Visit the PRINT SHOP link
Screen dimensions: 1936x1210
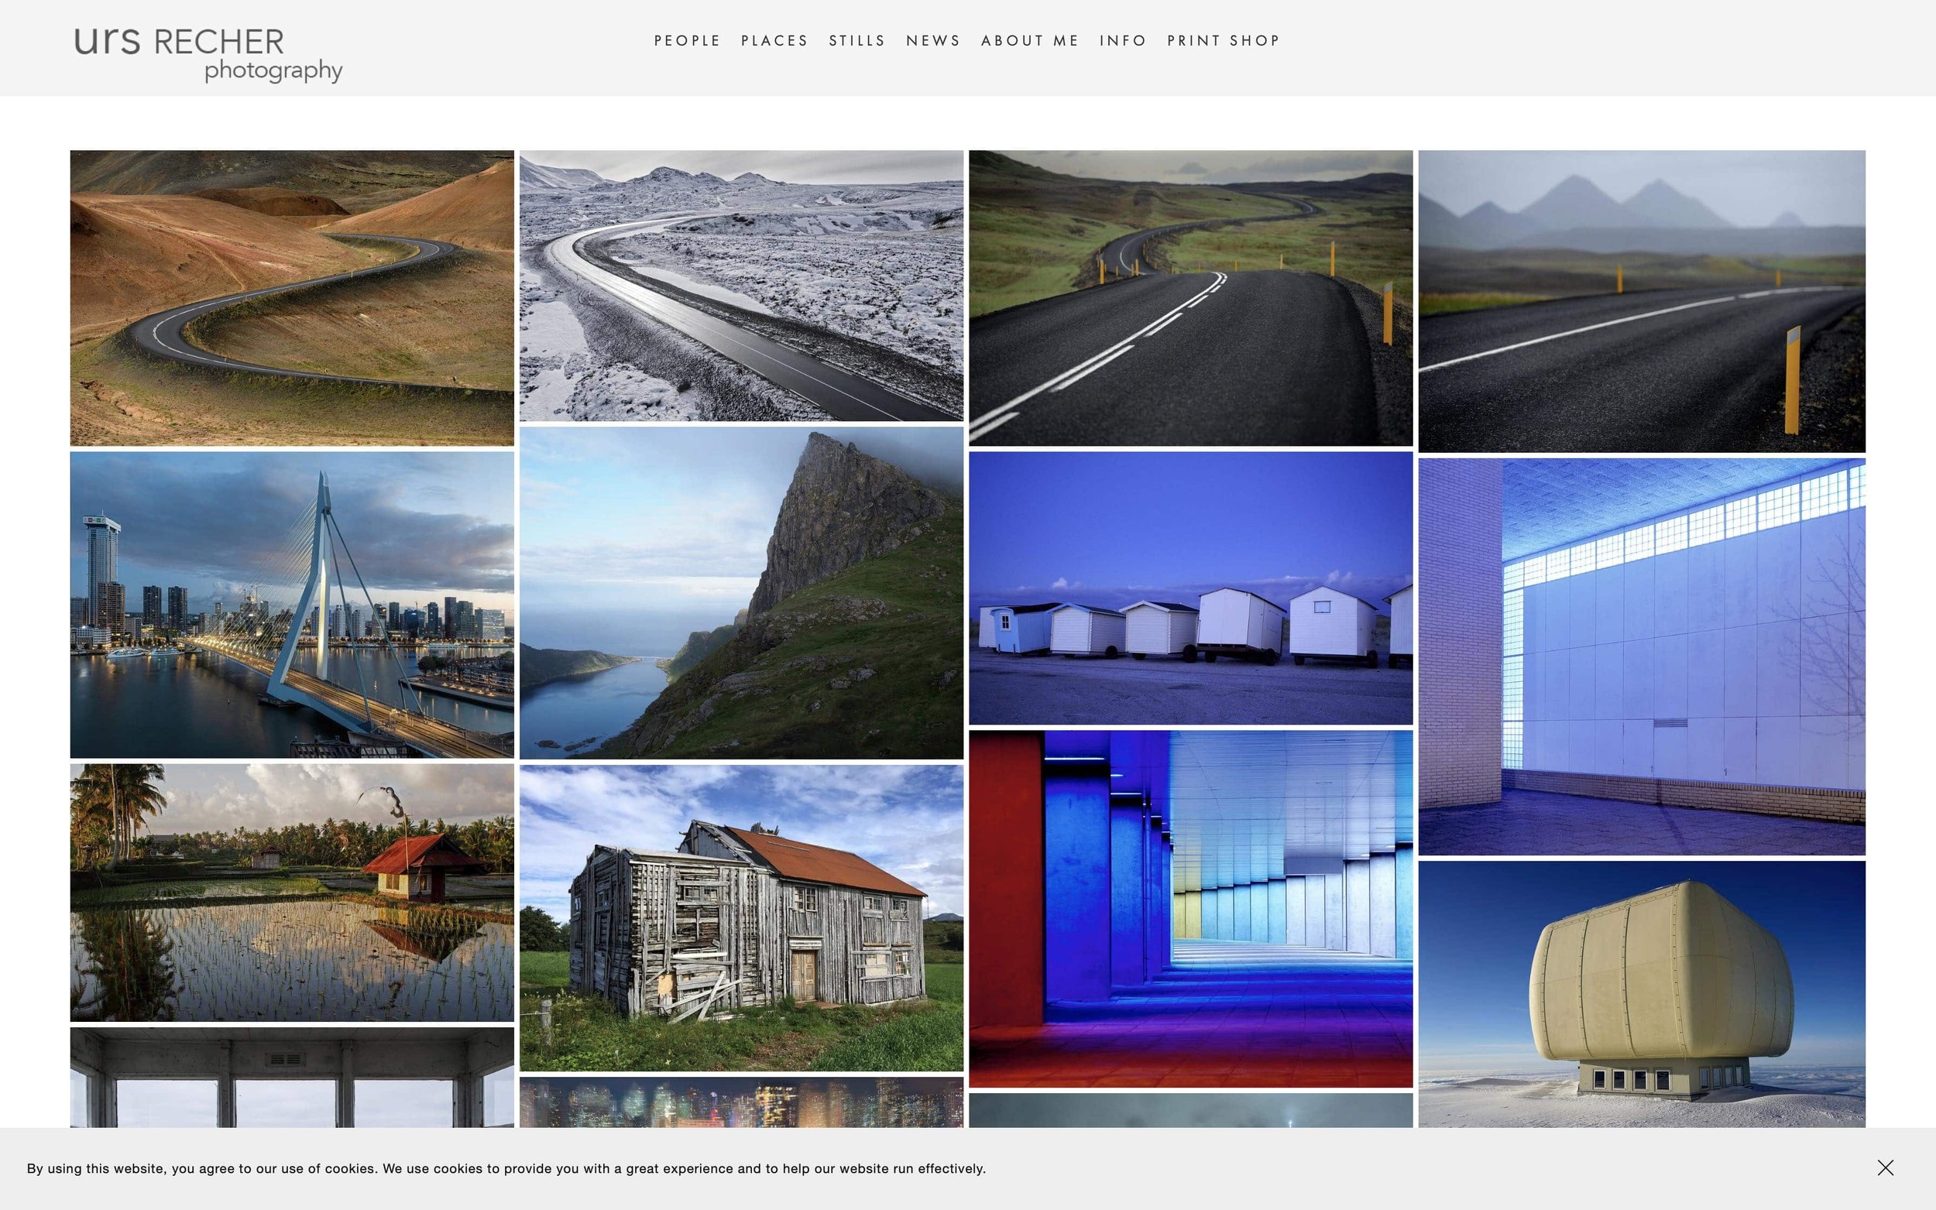pos(1223,41)
